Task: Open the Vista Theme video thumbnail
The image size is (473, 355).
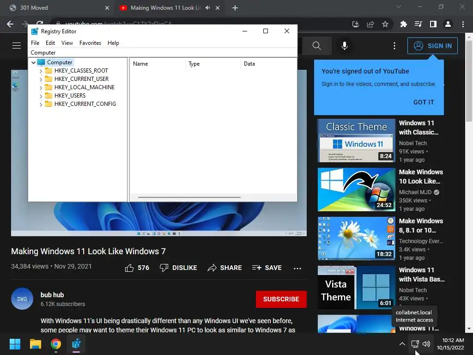Action: [356, 288]
